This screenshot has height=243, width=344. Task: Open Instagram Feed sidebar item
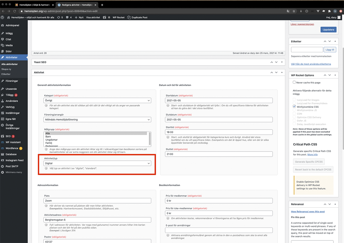(x=14, y=160)
